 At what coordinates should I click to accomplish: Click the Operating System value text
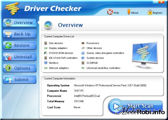[110, 85]
